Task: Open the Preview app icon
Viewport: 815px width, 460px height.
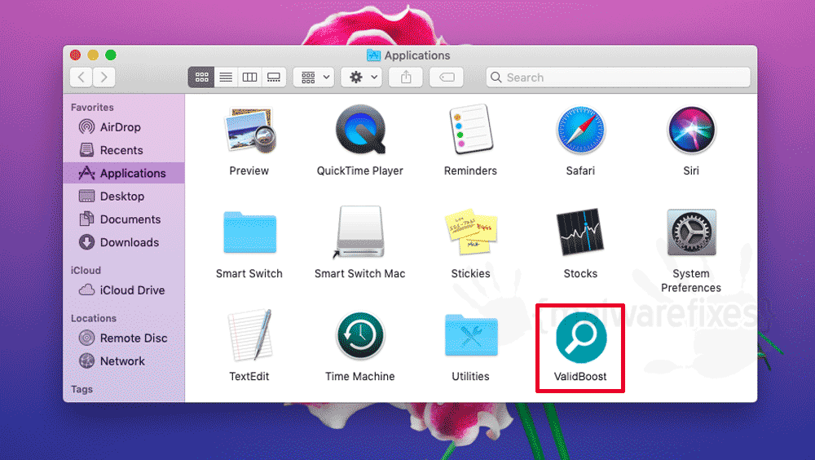Action: pyautogui.click(x=249, y=130)
